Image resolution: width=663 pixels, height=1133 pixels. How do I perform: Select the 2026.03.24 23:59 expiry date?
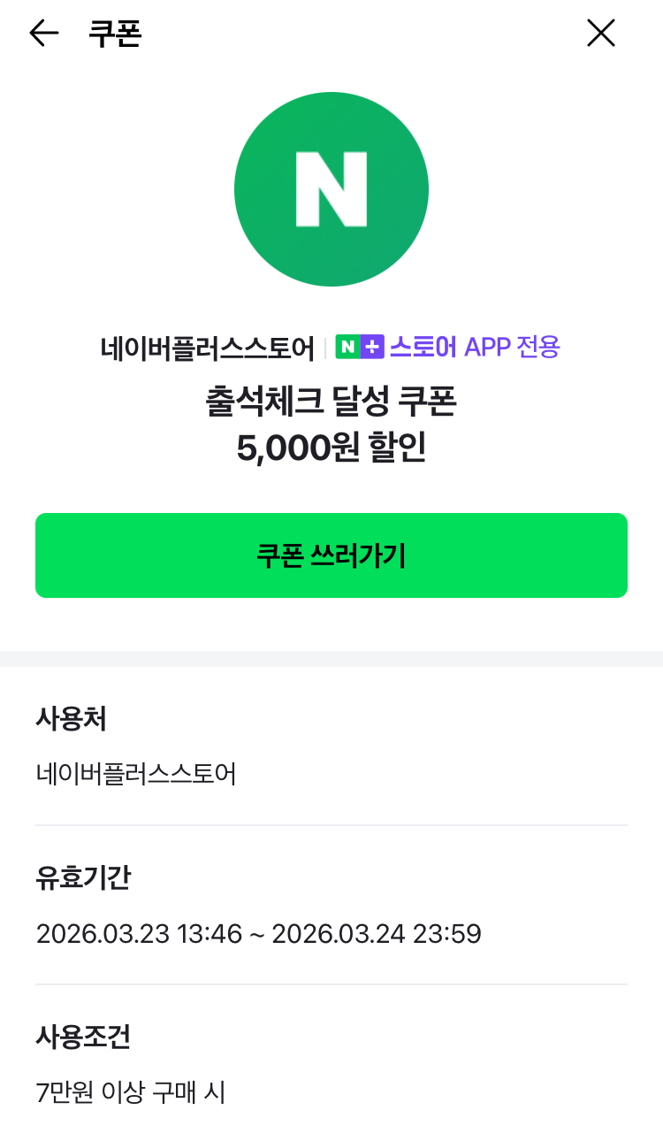(377, 934)
